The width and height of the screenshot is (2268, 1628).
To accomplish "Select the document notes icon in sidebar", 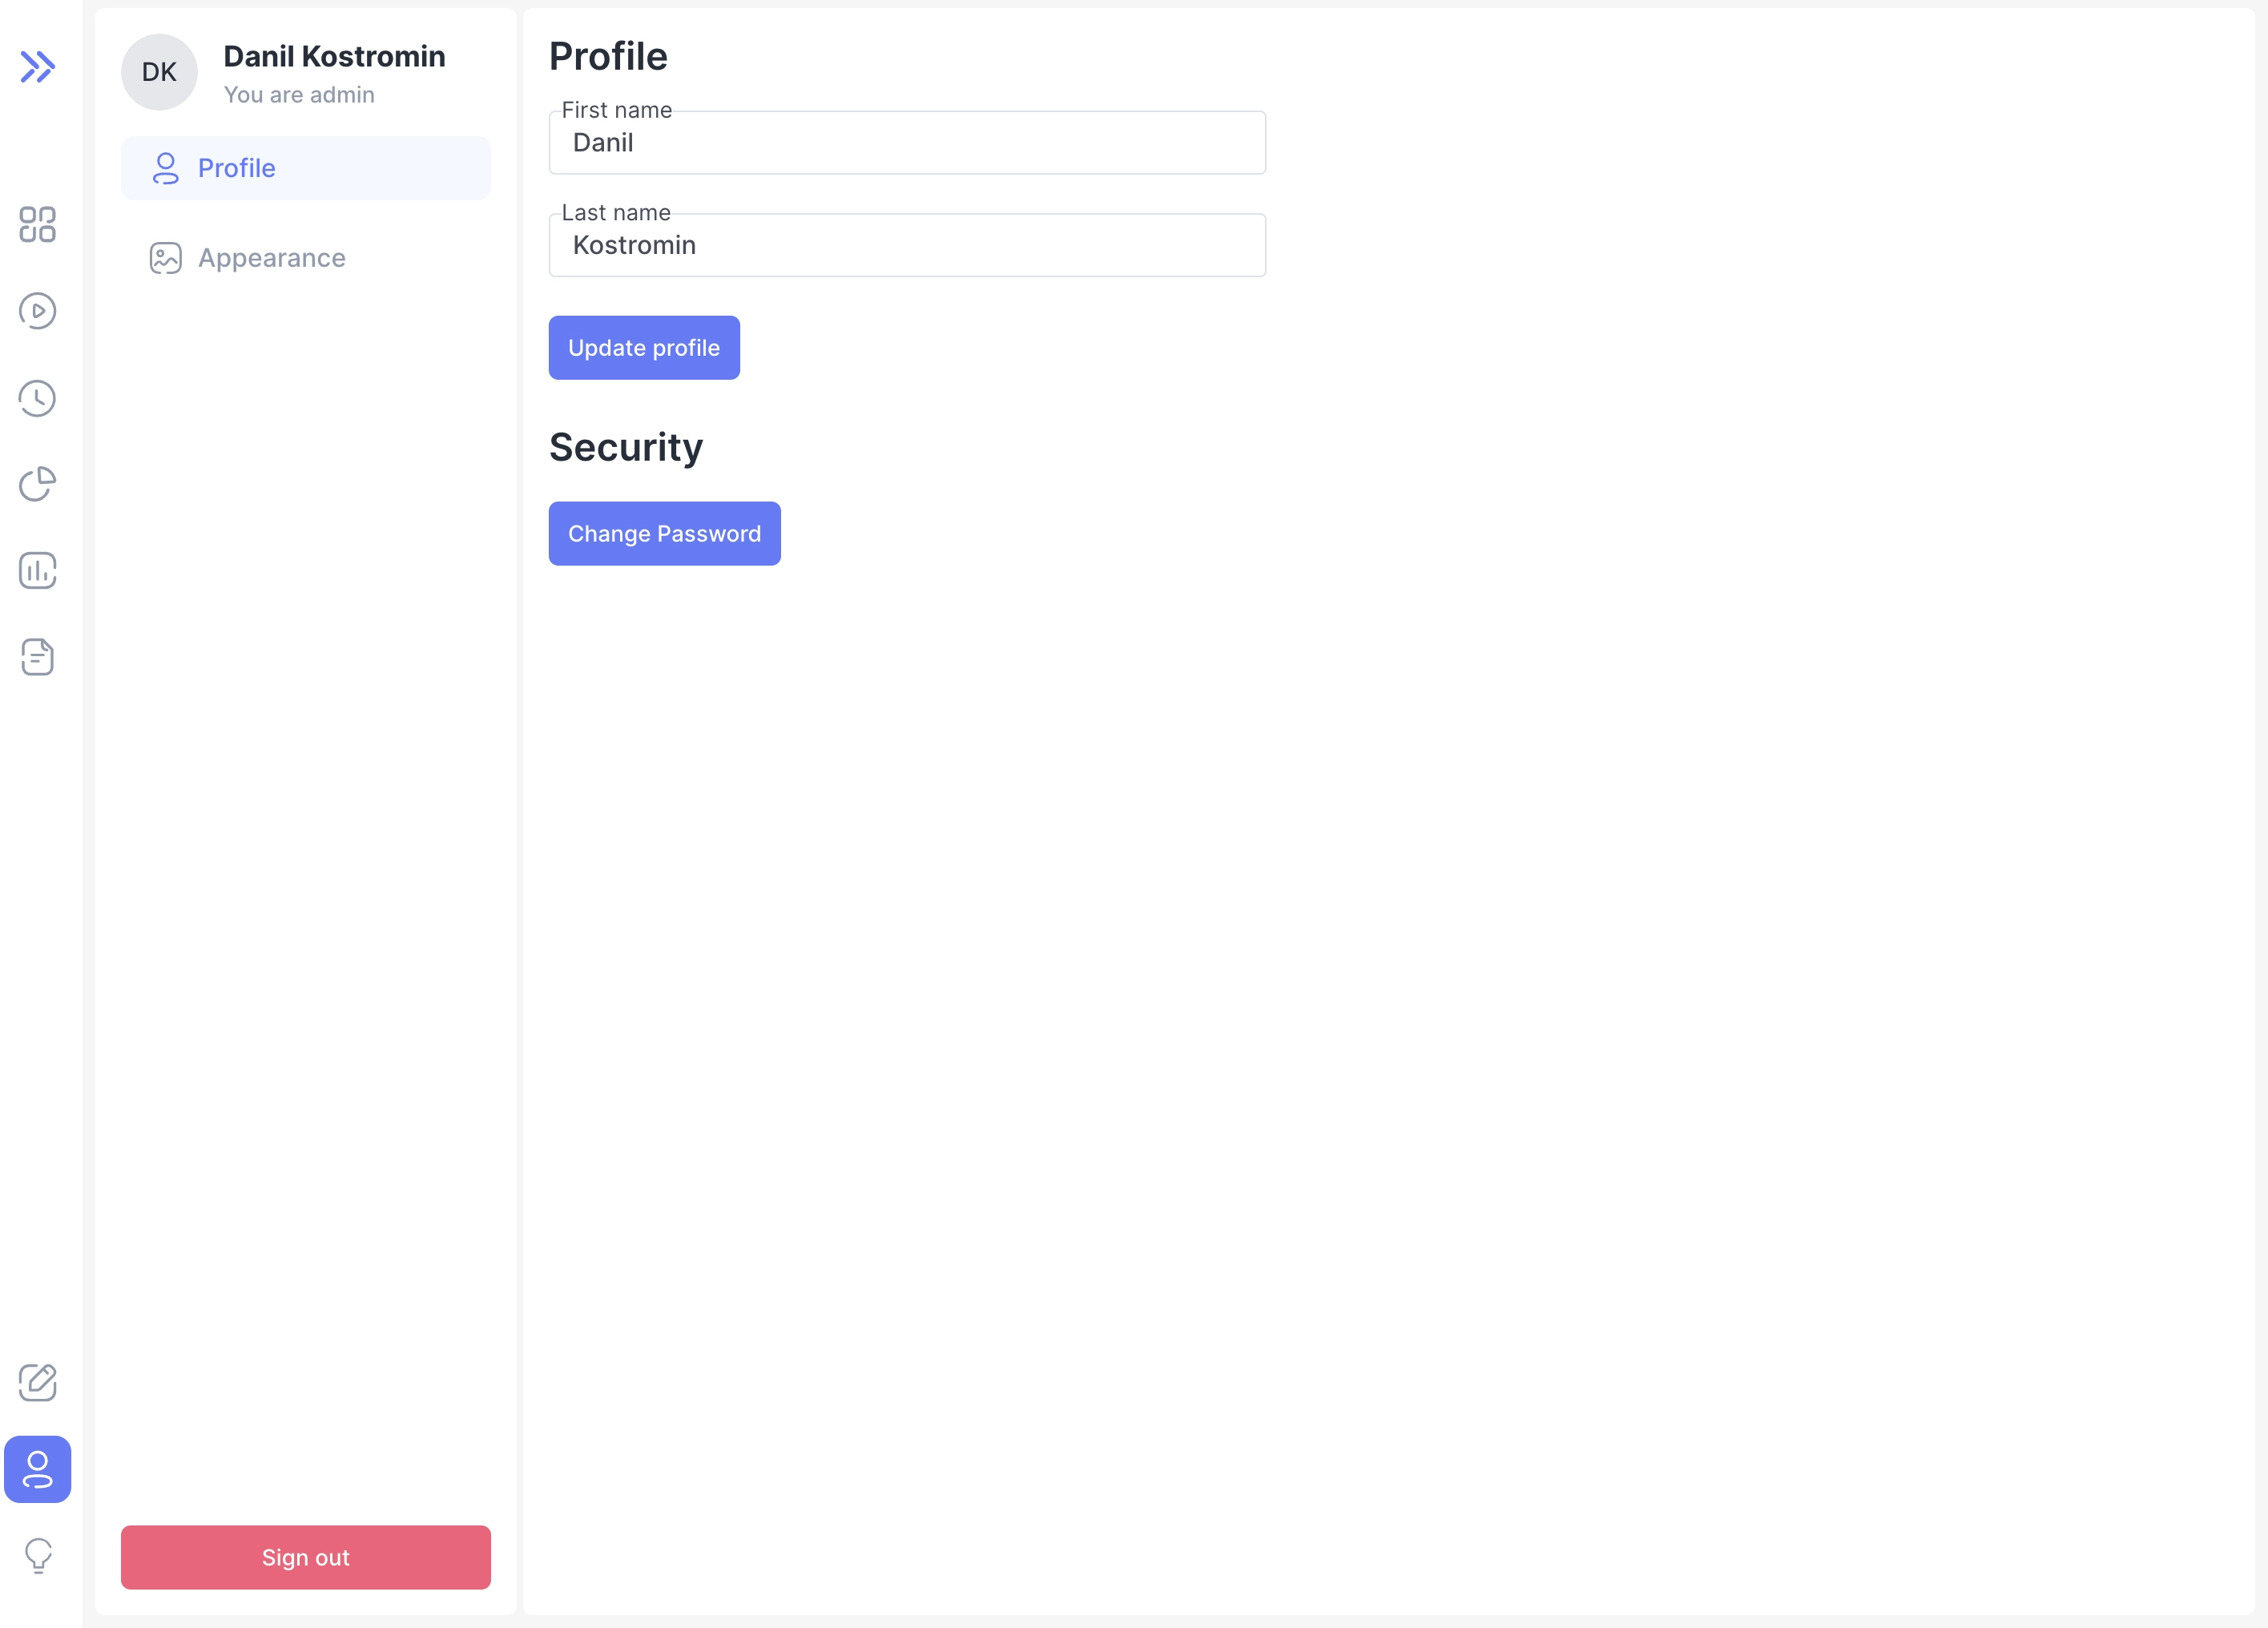I will pos(37,656).
